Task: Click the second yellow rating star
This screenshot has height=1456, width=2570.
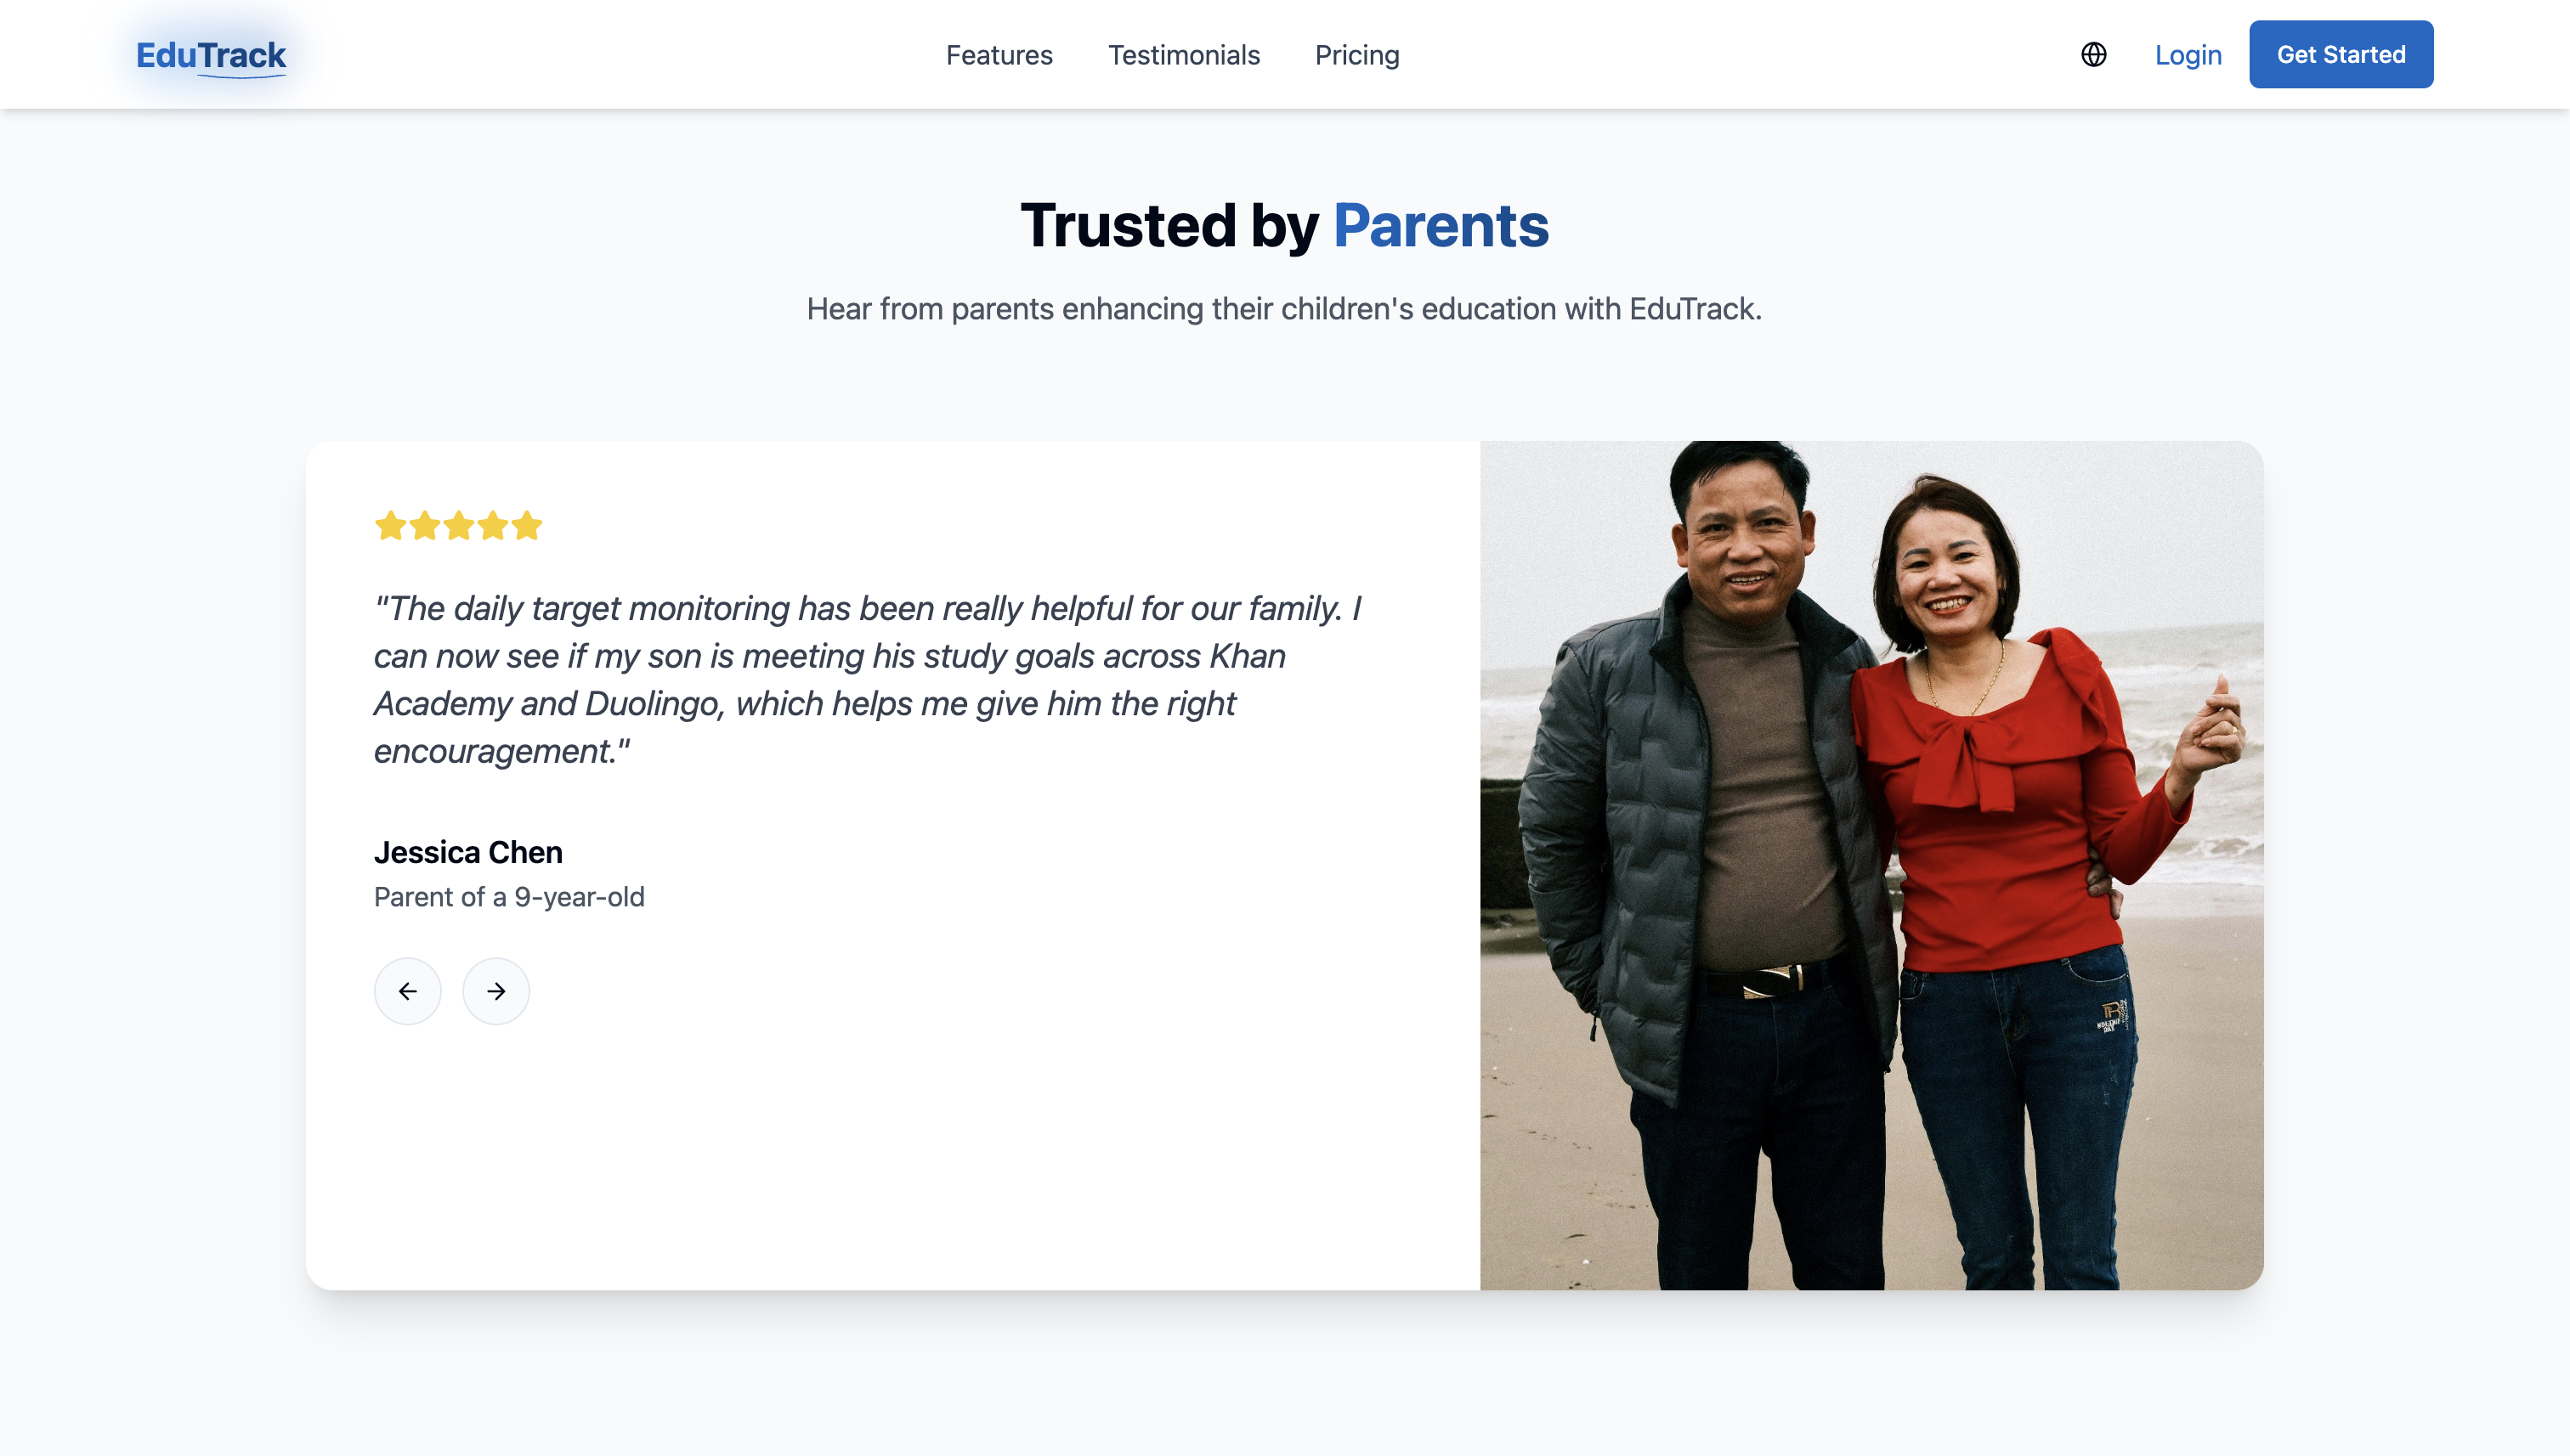Action: point(424,525)
